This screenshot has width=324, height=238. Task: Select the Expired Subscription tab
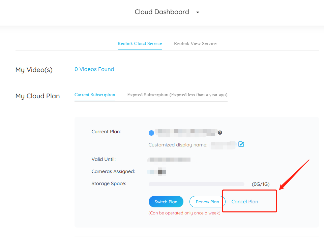(x=177, y=95)
